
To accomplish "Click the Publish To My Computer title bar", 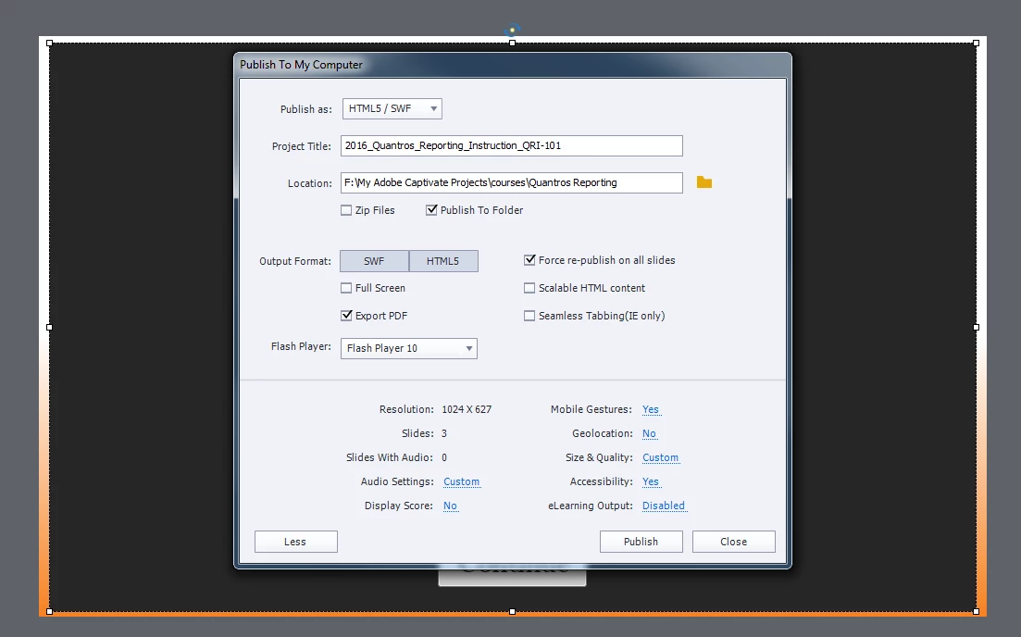I will (x=513, y=65).
